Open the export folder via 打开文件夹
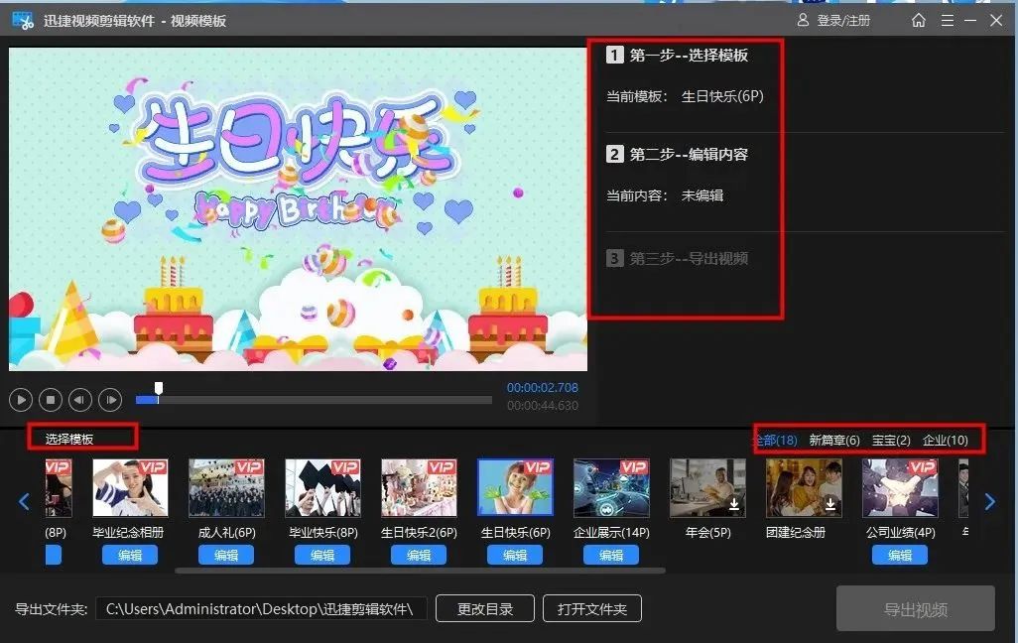Image resolution: width=1018 pixels, height=643 pixels. [592, 608]
